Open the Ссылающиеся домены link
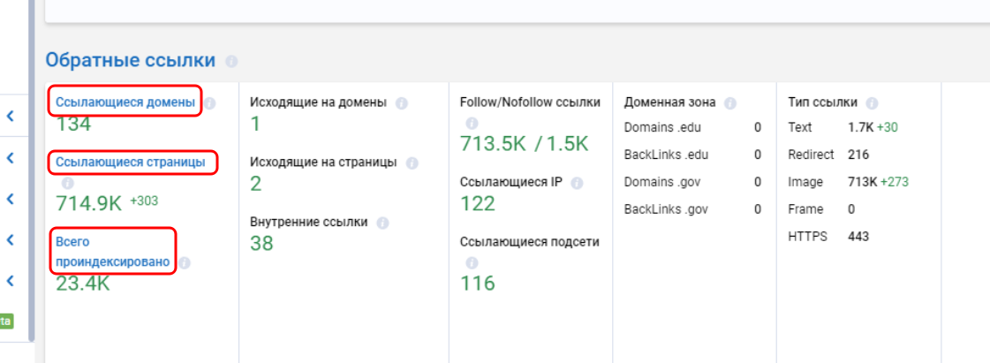The image size is (990, 363). tap(125, 102)
